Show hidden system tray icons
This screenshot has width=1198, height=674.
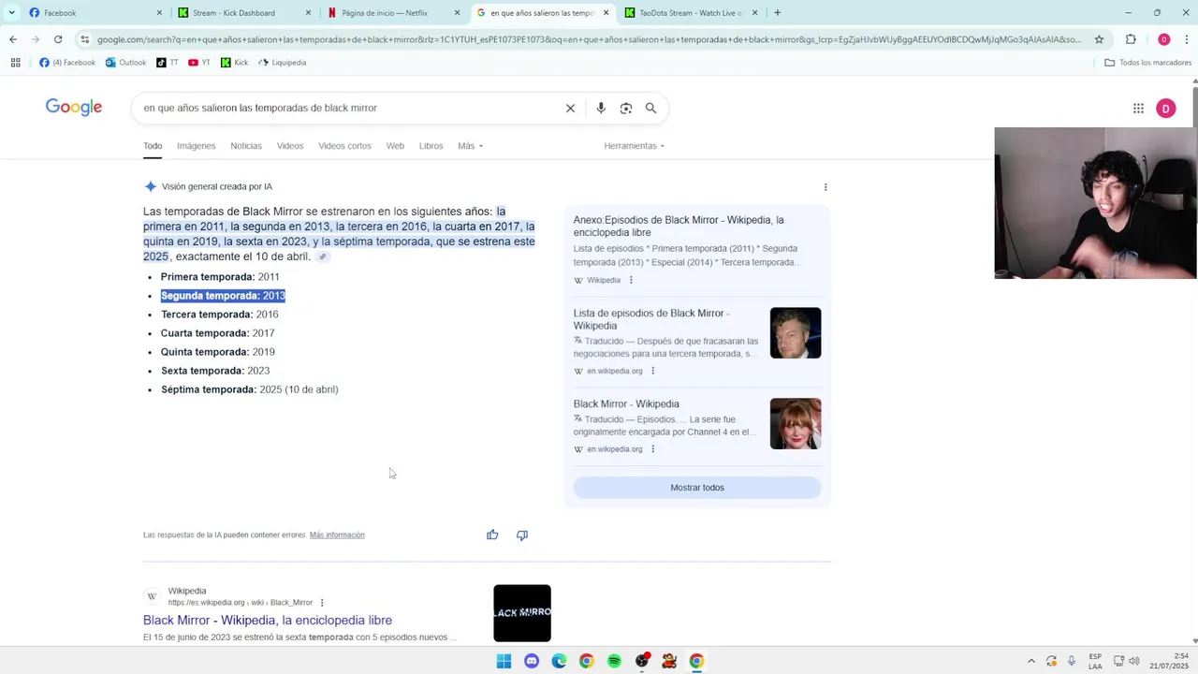(1031, 661)
